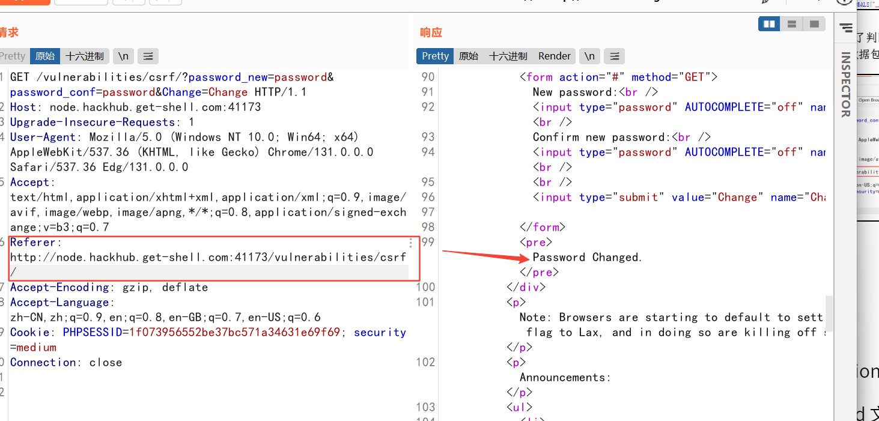Viewport: 879px width, 421px height.
Task: Toggle \n non-printable chars in response
Action: pyautogui.click(x=589, y=56)
